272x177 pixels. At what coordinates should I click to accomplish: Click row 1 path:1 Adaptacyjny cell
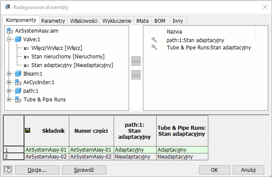135,150
